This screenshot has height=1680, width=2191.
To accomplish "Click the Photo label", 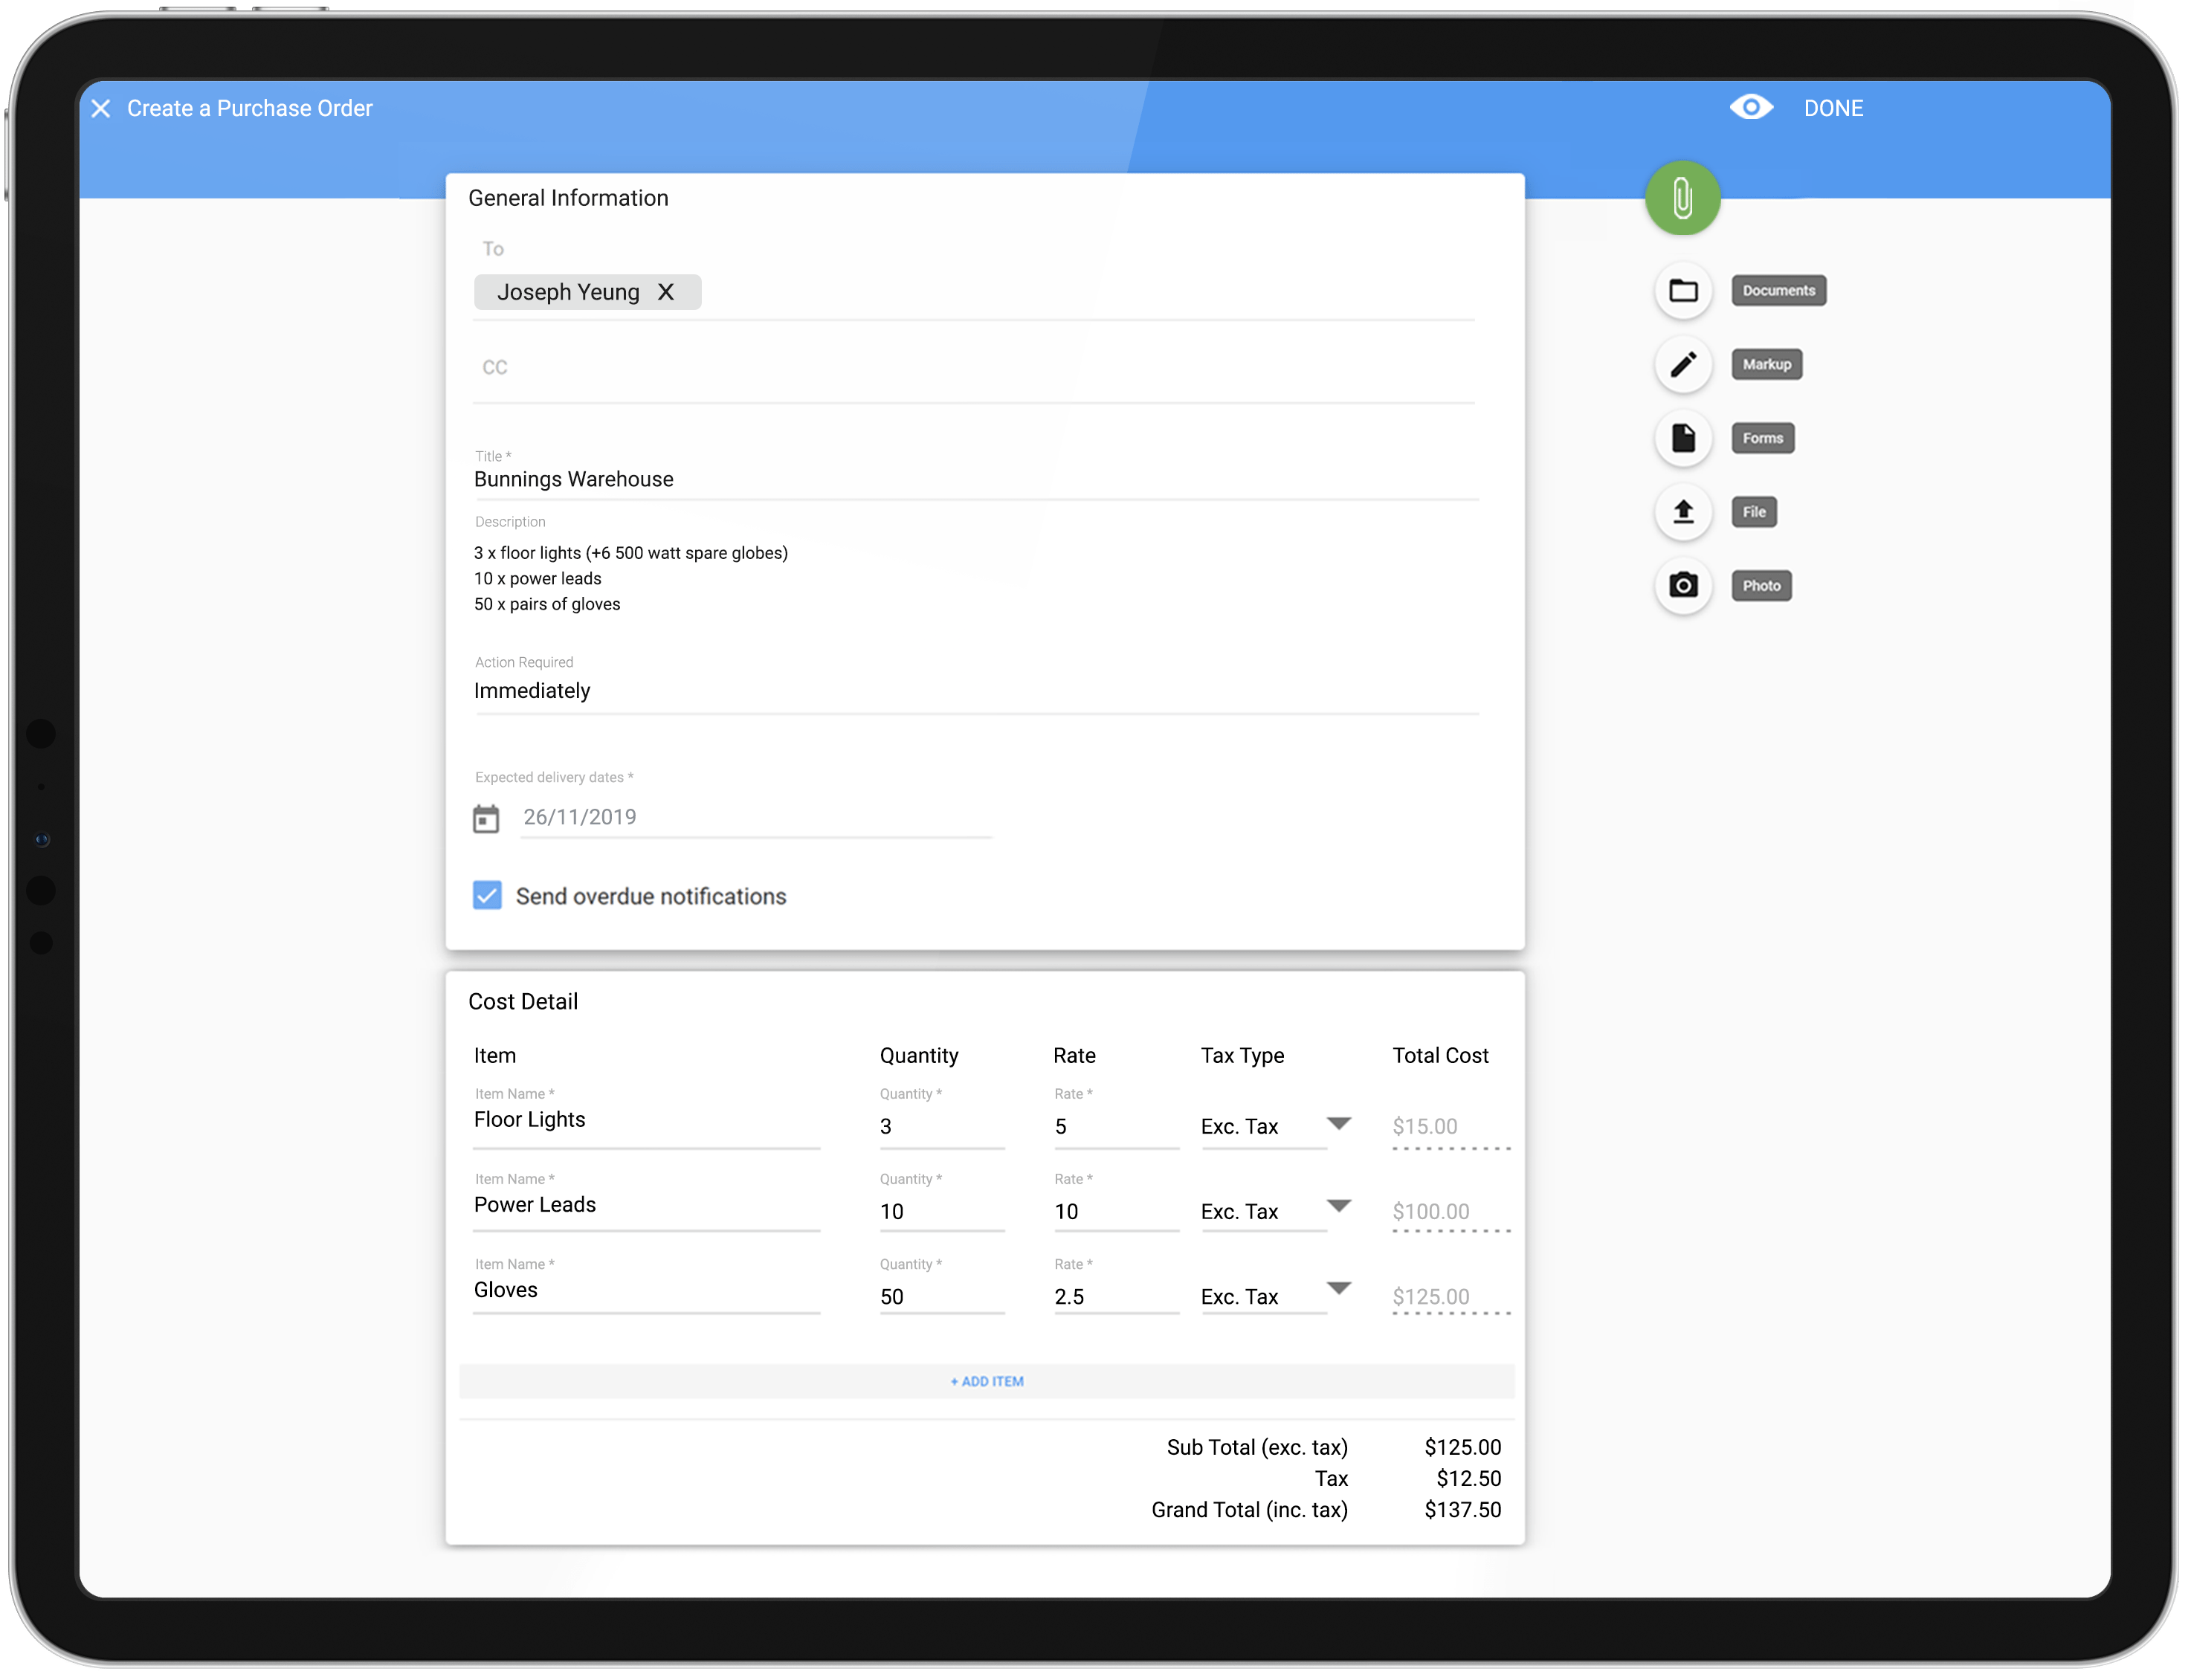I will (x=1761, y=586).
